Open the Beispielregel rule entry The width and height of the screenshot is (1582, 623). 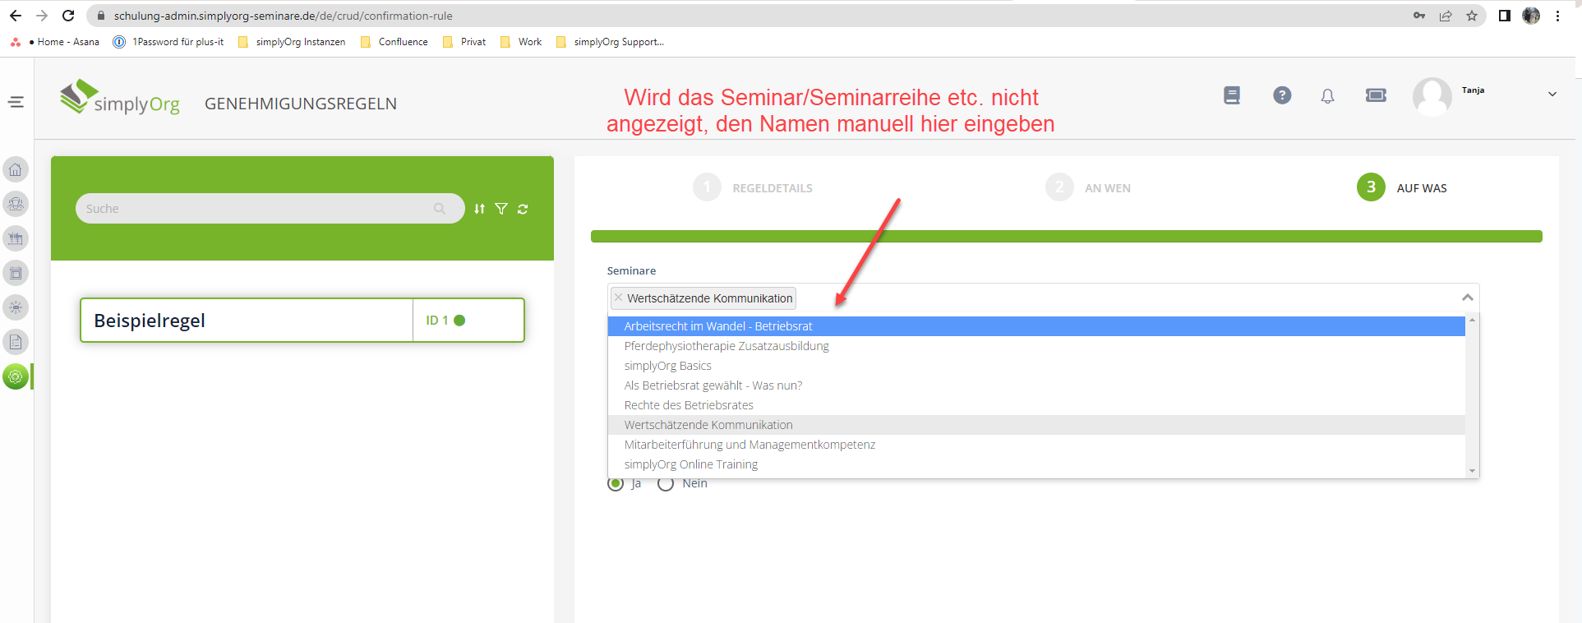pyautogui.click(x=247, y=321)
